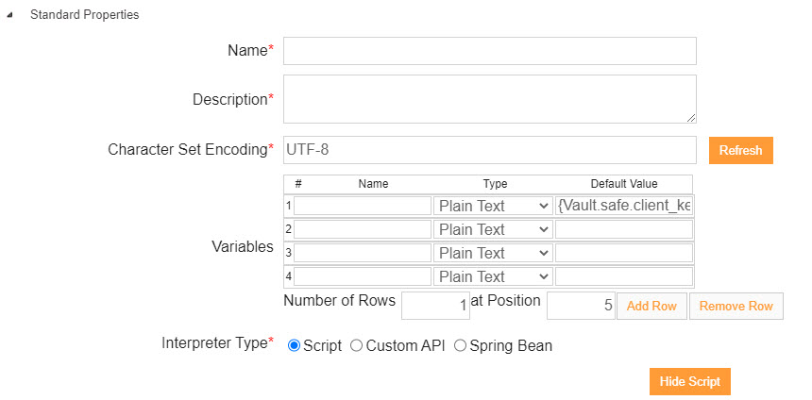Open the Type dropdown in row 4
812x400 pixels.
pyautogui.click(x=493, y=276)
